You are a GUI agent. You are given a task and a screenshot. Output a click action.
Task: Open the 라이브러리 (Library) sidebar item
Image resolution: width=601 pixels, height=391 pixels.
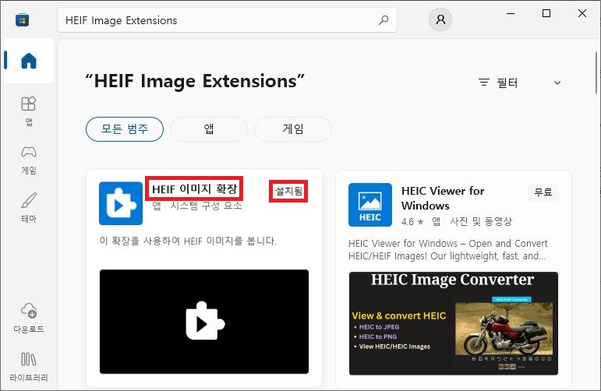click(x=29, y=367)
